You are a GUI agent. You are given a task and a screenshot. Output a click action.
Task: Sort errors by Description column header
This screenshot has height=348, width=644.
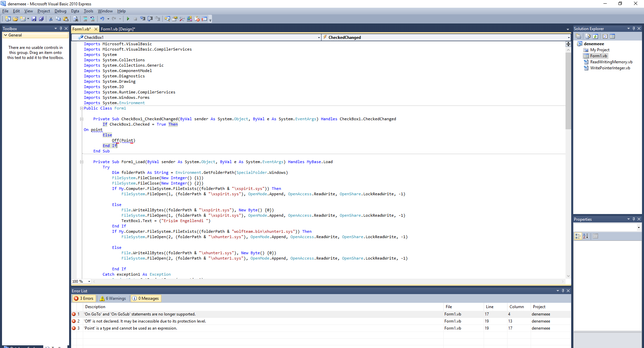coord(263,307)
